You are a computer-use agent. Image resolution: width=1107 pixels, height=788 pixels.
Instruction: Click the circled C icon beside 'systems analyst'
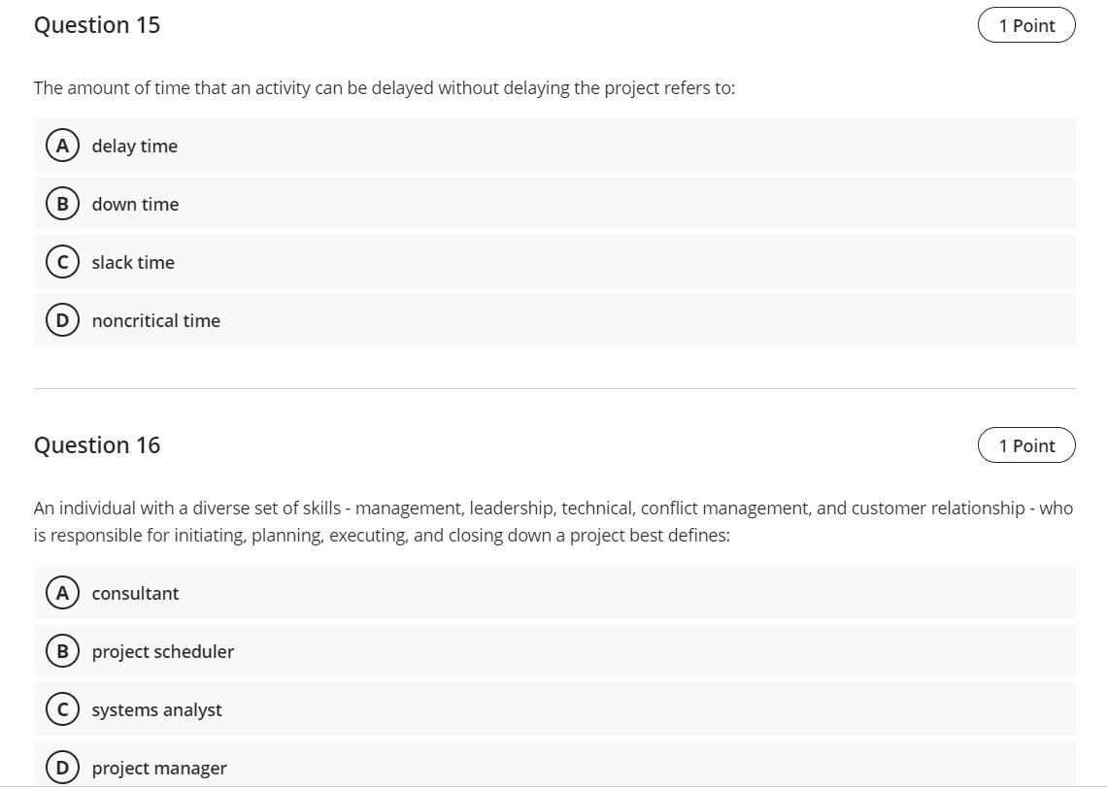[62, 709]
